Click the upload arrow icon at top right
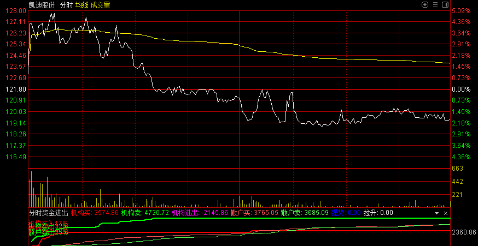Screen dimensions: 478x246 [425, 4]
